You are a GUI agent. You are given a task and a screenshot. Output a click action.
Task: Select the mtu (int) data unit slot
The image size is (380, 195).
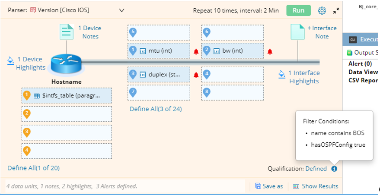[159, 51]
